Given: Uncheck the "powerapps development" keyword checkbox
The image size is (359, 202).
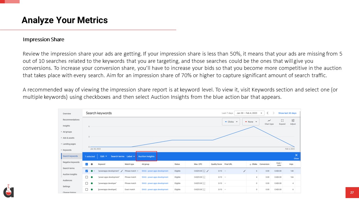Looking at the screenshot, I should 86,171.
